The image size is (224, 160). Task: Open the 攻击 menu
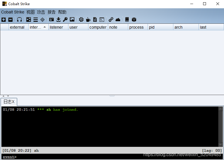[x=41, y=12]
